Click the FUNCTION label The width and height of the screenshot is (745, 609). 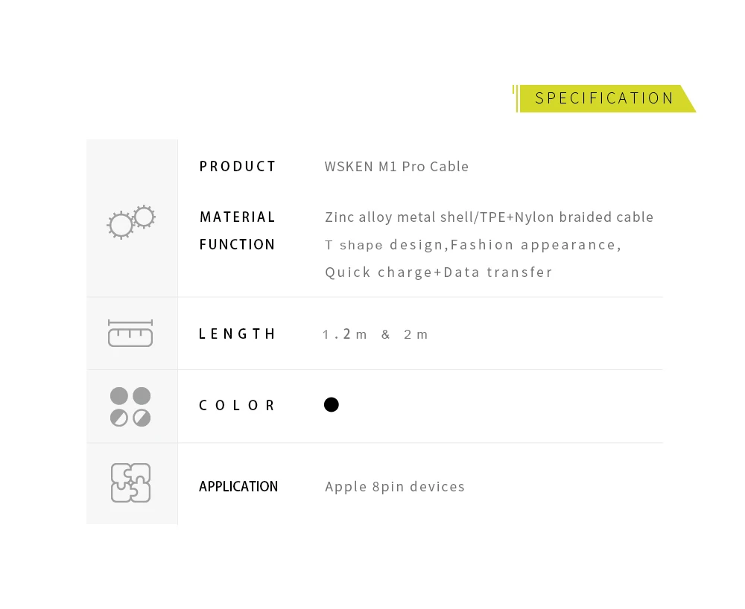237,244
